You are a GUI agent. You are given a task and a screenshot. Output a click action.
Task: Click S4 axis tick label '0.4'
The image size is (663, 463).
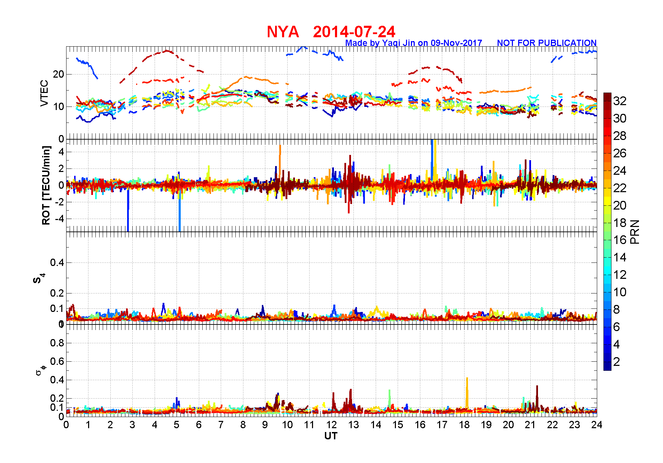[x=57, y=263]
